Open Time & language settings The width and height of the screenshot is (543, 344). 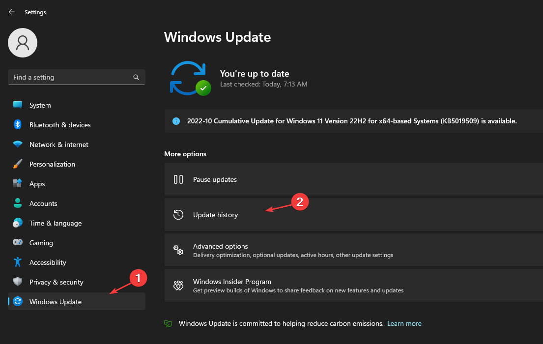[x=77, y=223]
